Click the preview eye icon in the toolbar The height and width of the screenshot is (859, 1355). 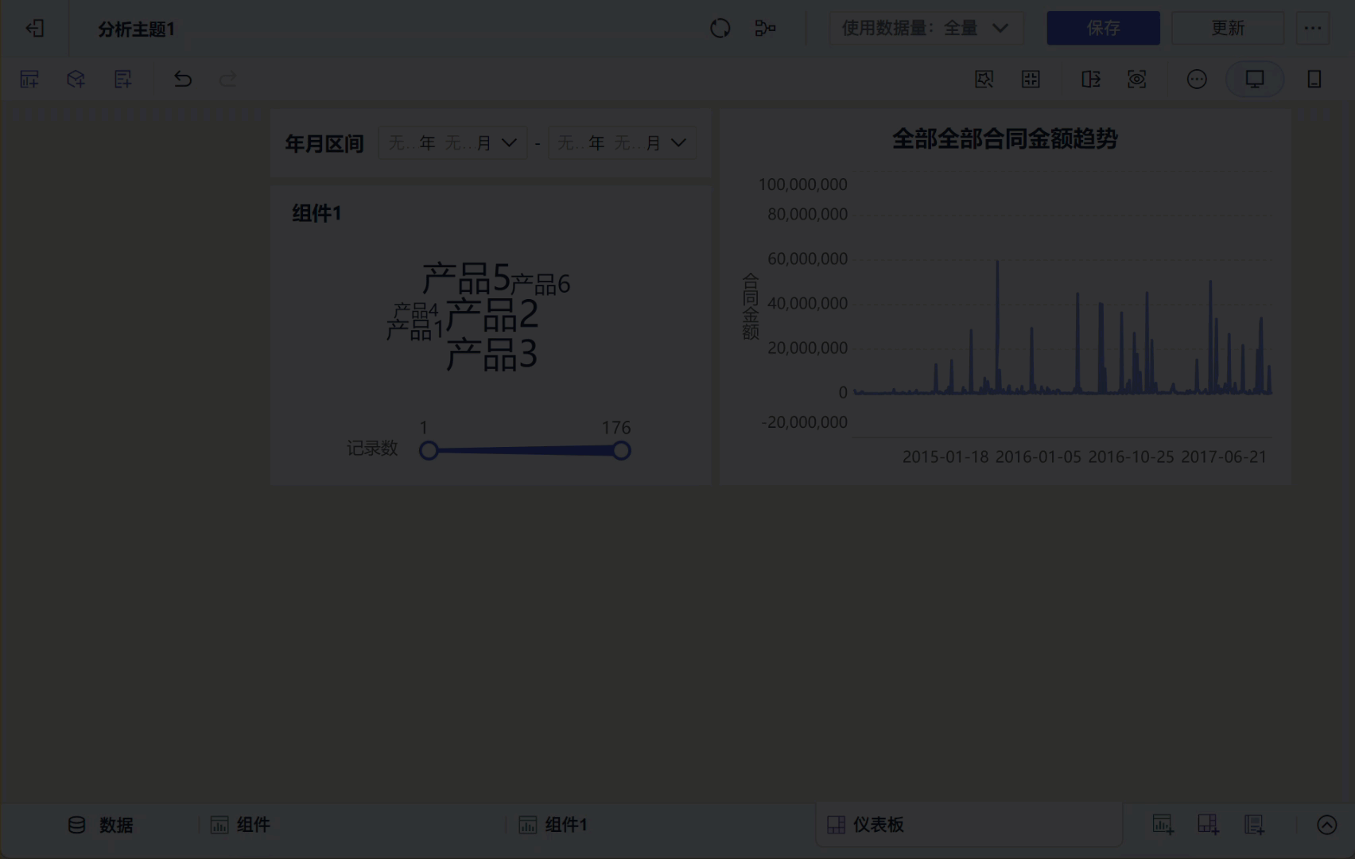1136,80
